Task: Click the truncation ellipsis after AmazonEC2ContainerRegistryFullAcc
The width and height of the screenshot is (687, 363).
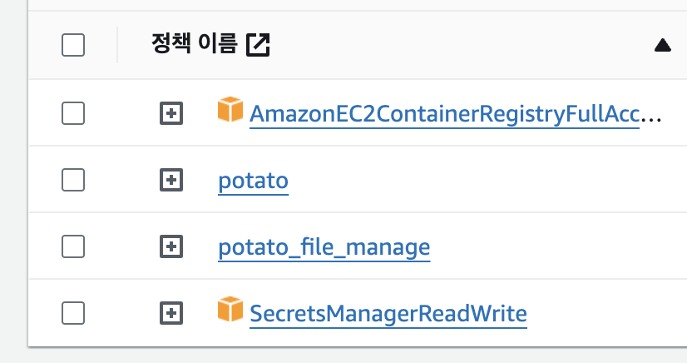Action: [x=652, y=116]
